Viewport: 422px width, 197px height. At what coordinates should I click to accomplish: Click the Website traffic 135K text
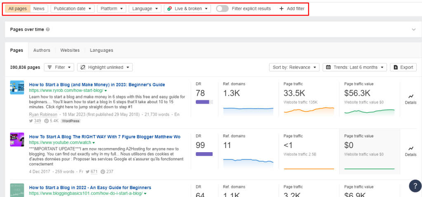tap(300, 102)
